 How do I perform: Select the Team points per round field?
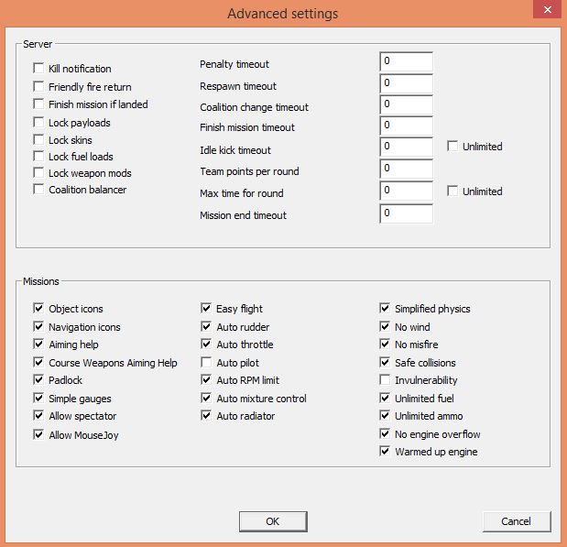[x=406, y=169]
